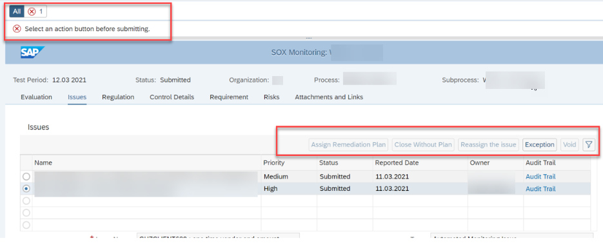This screenshot has width=603, height=243.
Task: Click Assign Remediation Plan button
Action: (348, 144)
